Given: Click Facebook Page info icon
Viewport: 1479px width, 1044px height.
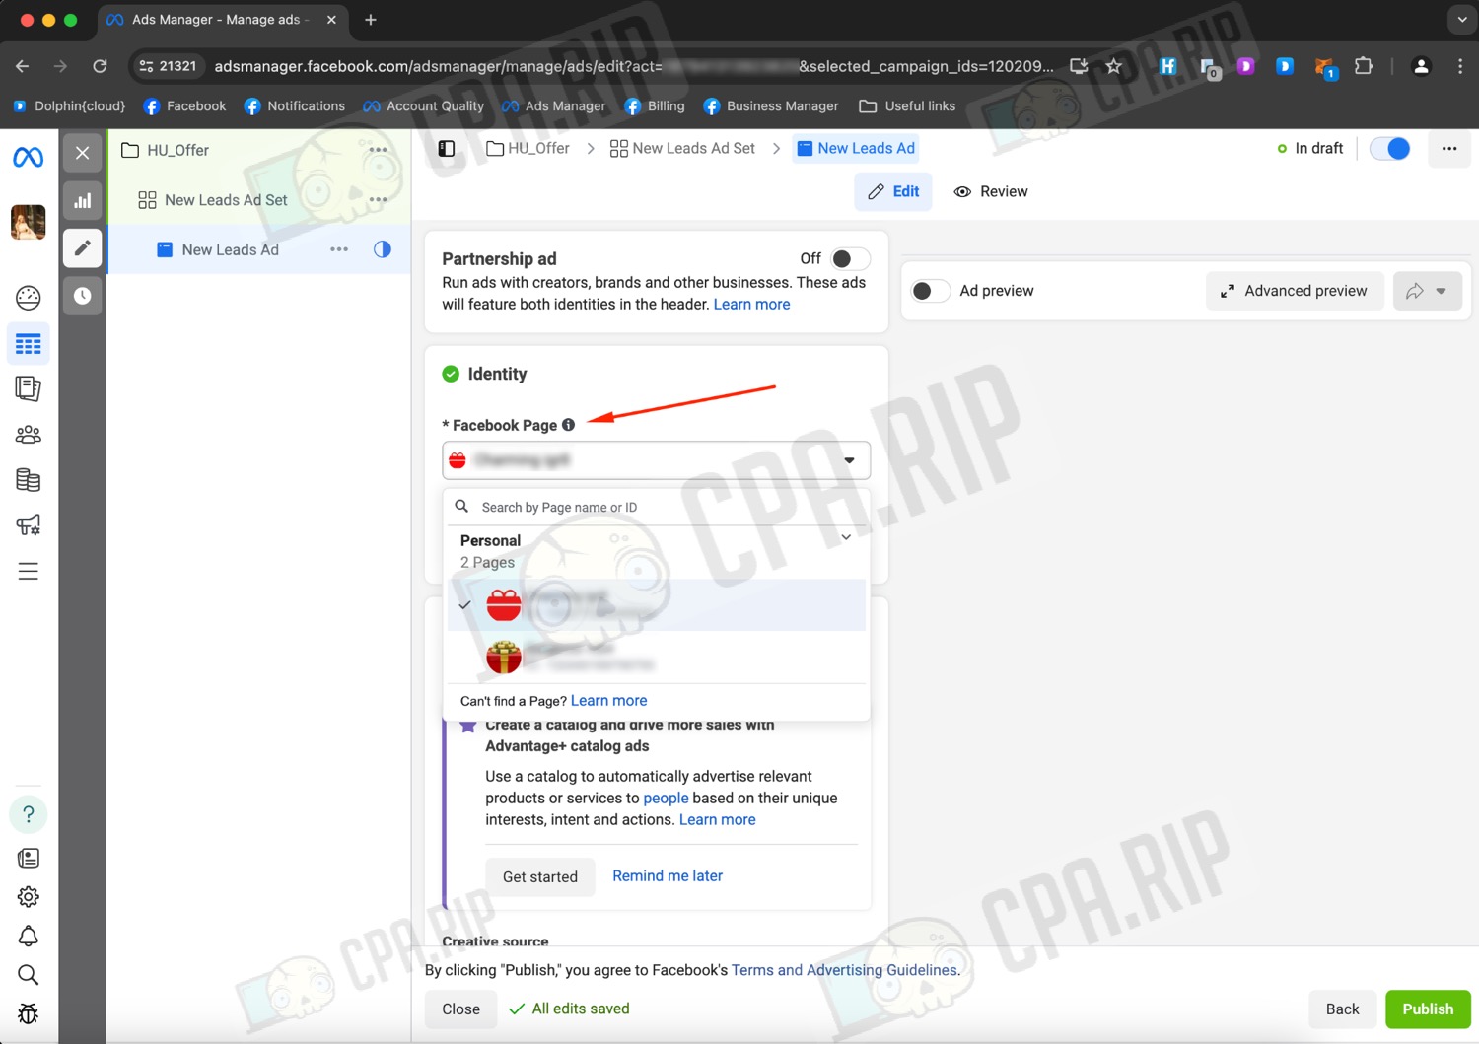Looking at the screenshot, I should point(568,425).
